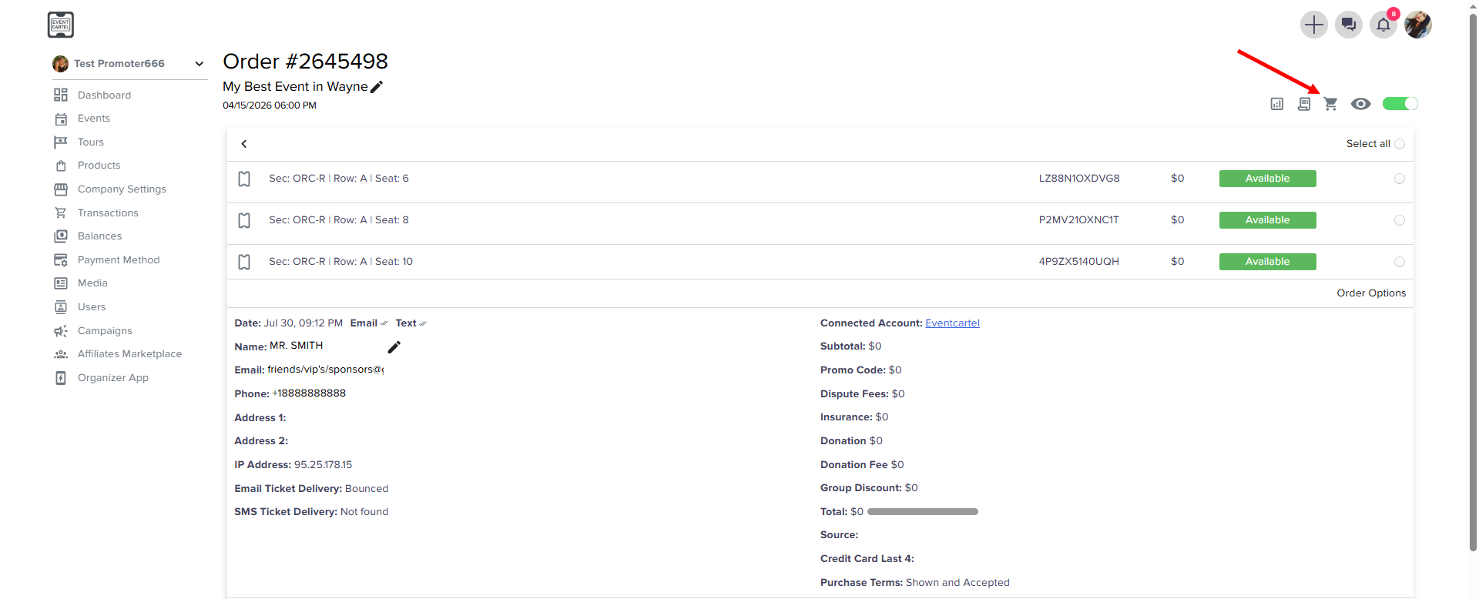Open Tours in the sidebar

click(x=91, y=142)
